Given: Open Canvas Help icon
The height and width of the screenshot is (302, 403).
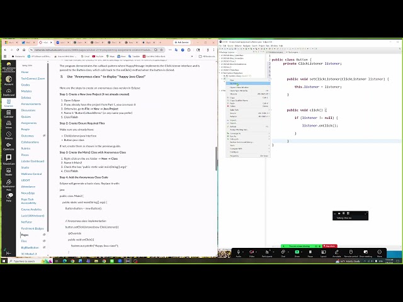Looking at the screenshot, I should click(8, 197).
